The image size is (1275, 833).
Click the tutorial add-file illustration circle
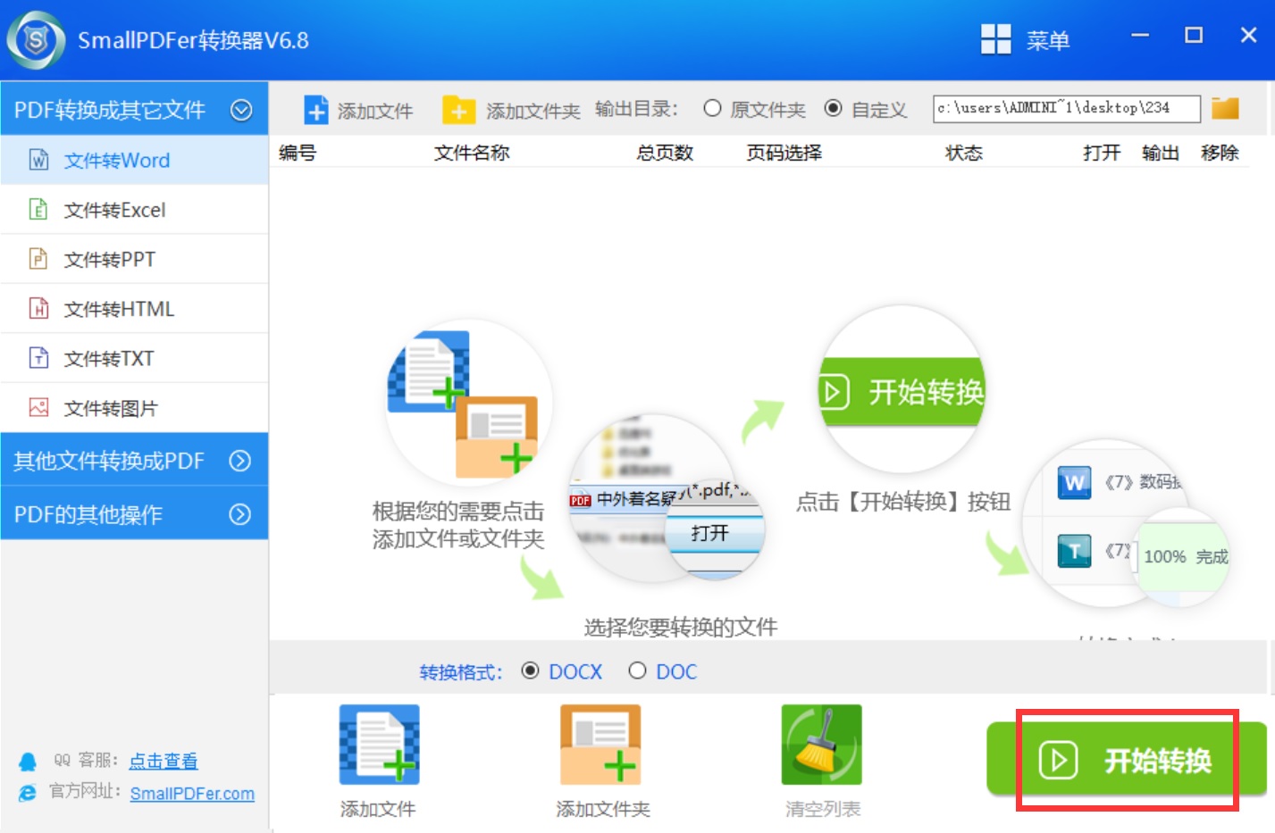point(468,404)
